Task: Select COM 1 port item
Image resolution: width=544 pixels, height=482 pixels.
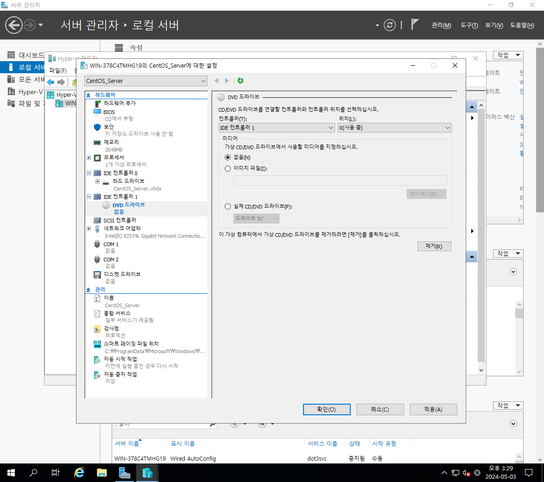Action: (x=111, y=244)
